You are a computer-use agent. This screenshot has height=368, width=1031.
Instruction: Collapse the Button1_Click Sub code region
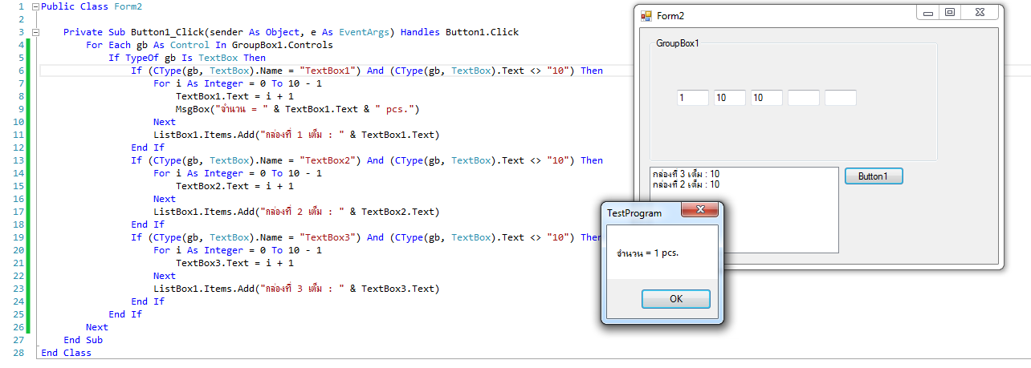[35, 32]
